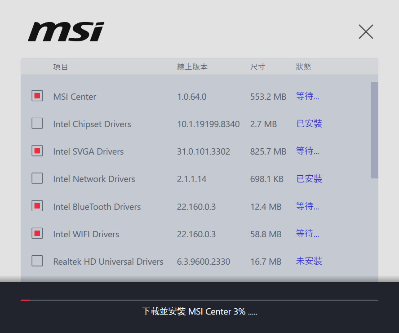399x333 pixels.
Task: Click the 等待 status for MSI Center
Action: click(307, 96)
